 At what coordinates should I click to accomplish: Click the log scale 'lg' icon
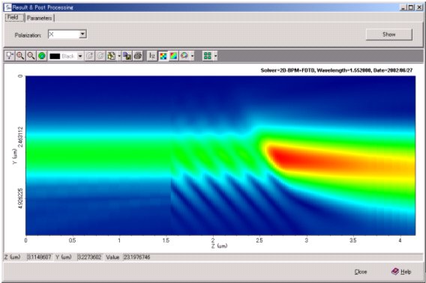click(x=152, y=56)
